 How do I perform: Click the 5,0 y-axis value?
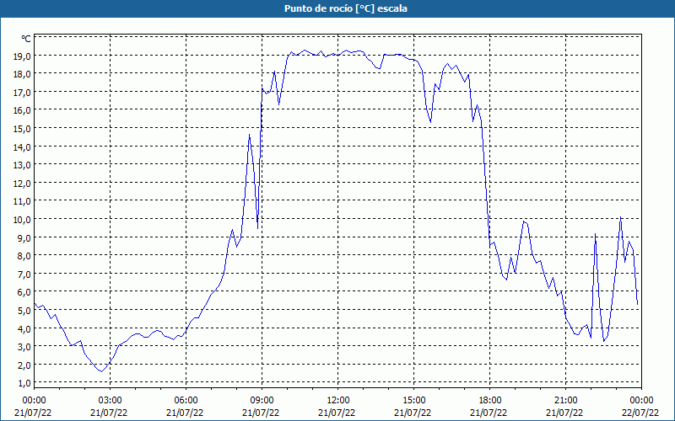pos(24,310)
